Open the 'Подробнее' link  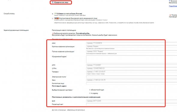pos(173,6)
